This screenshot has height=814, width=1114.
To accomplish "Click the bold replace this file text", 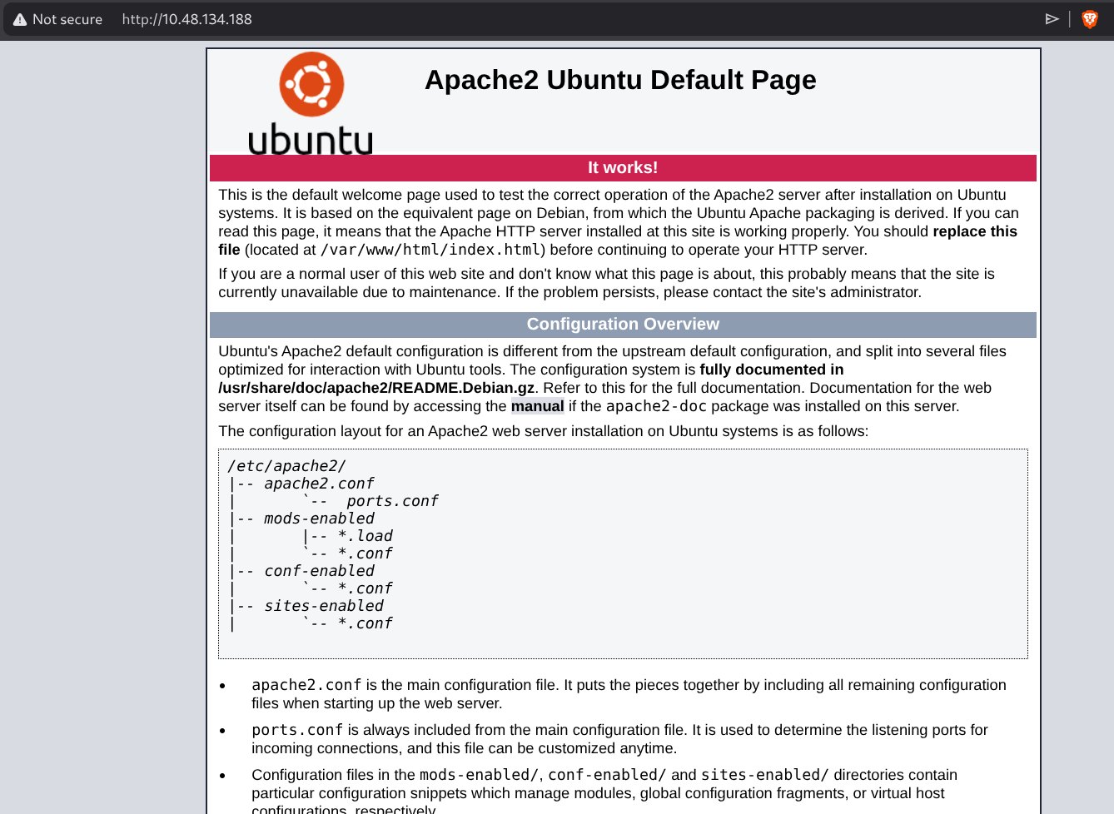I will 975,231.
